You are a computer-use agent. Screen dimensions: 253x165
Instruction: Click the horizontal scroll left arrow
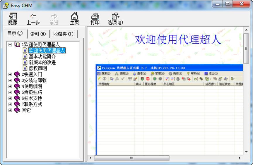[90, 158]
